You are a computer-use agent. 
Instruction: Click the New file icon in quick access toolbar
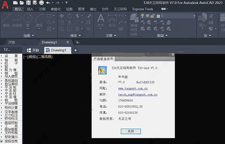tap(15, 3)
